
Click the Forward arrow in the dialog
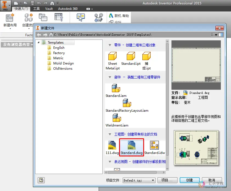click(45, 35)
